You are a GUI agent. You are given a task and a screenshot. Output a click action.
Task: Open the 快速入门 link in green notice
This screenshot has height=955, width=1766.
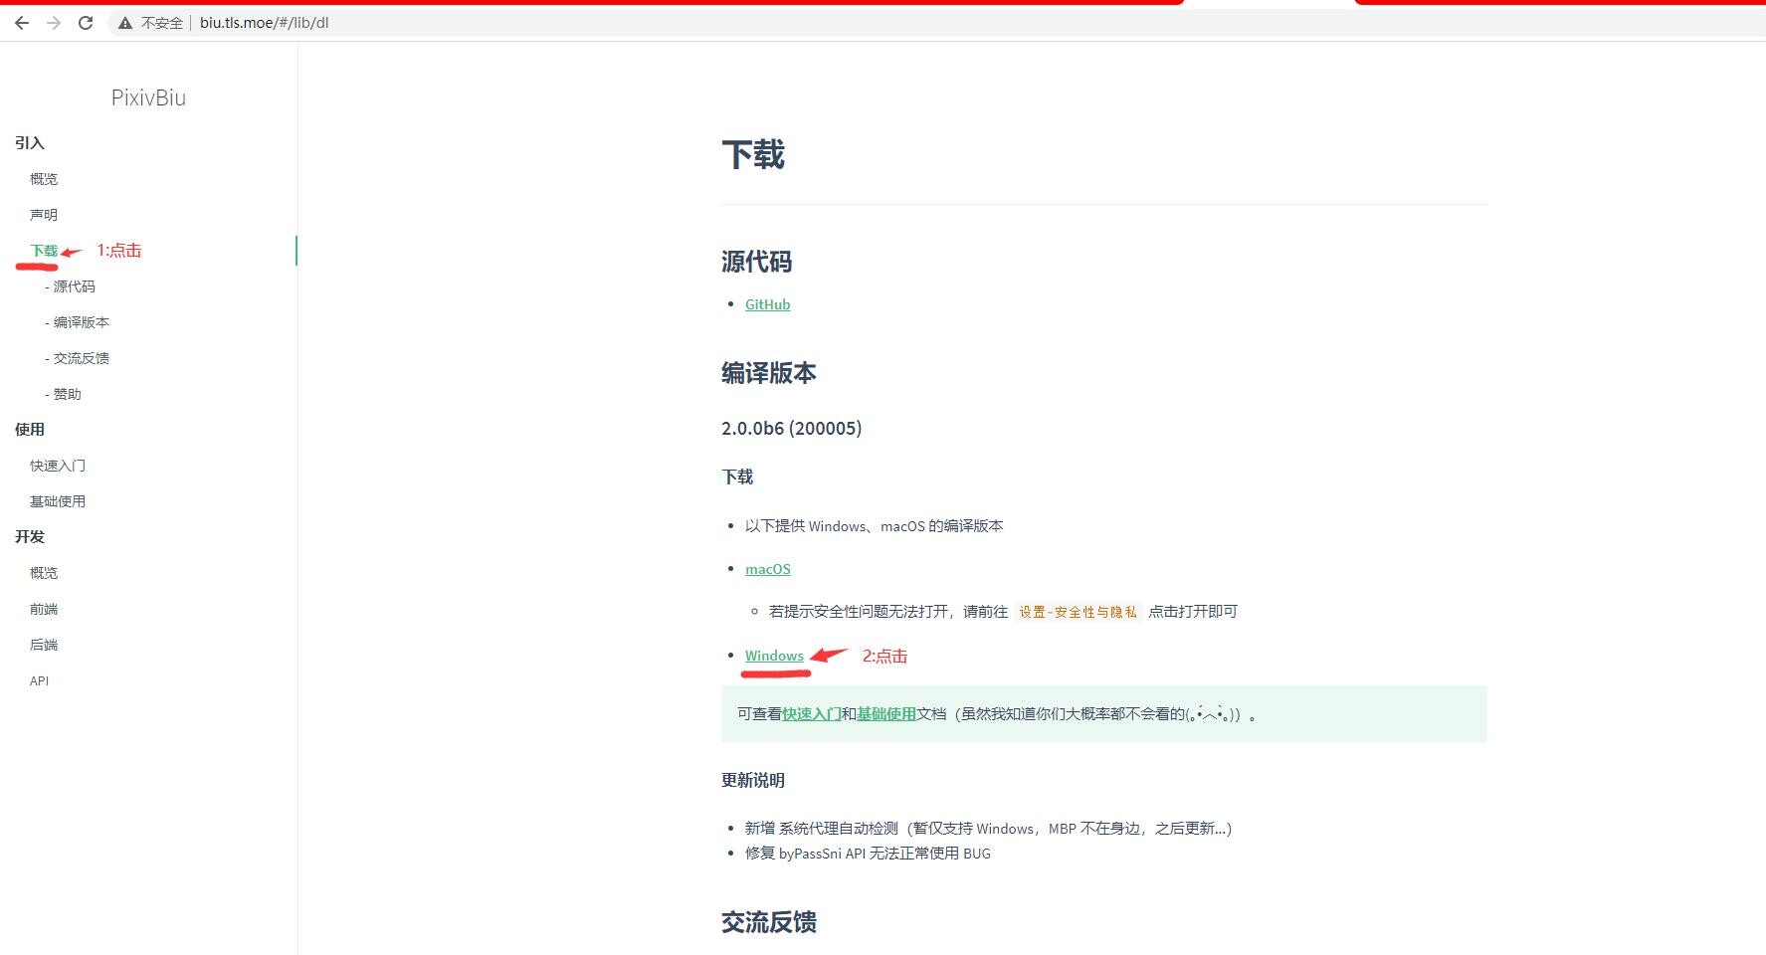click(x=811, y=713)
